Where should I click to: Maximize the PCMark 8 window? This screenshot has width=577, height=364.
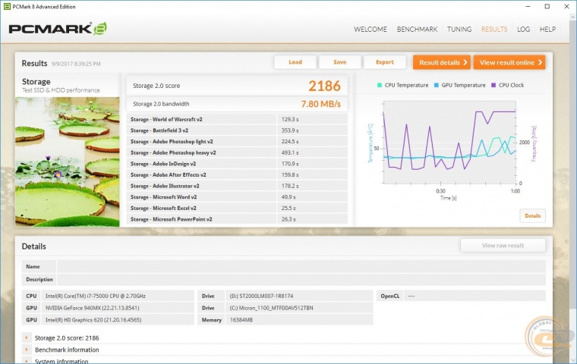[x=547, y=6]
